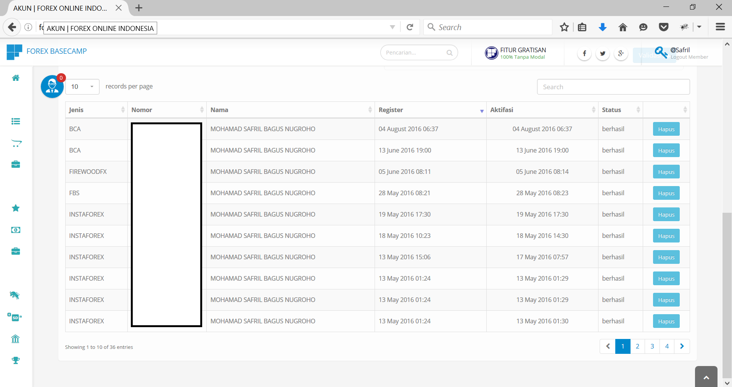
Task: Sort table by Nomor column
Action: [x=167, y=110]
